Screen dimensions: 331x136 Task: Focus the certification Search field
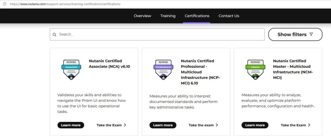[157, 34]
